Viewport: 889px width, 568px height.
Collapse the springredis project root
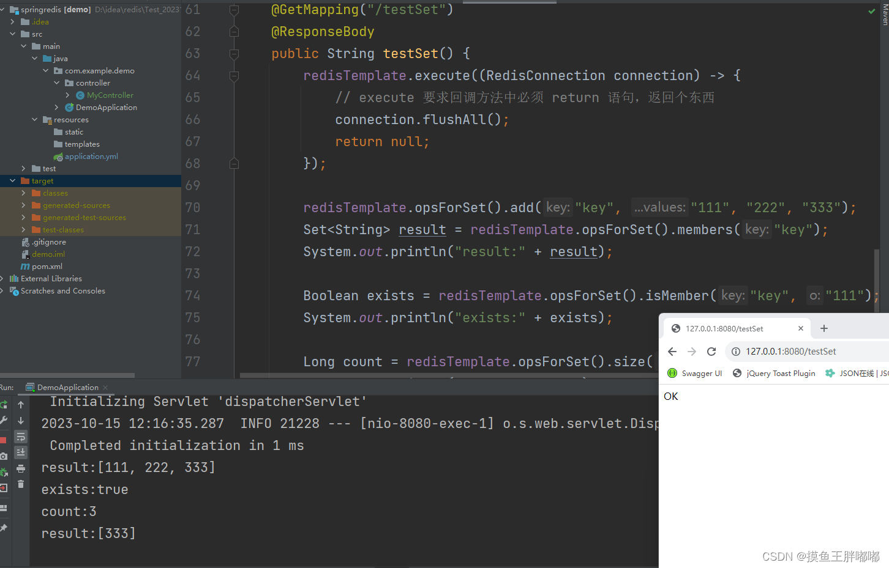tap(2, 10)
